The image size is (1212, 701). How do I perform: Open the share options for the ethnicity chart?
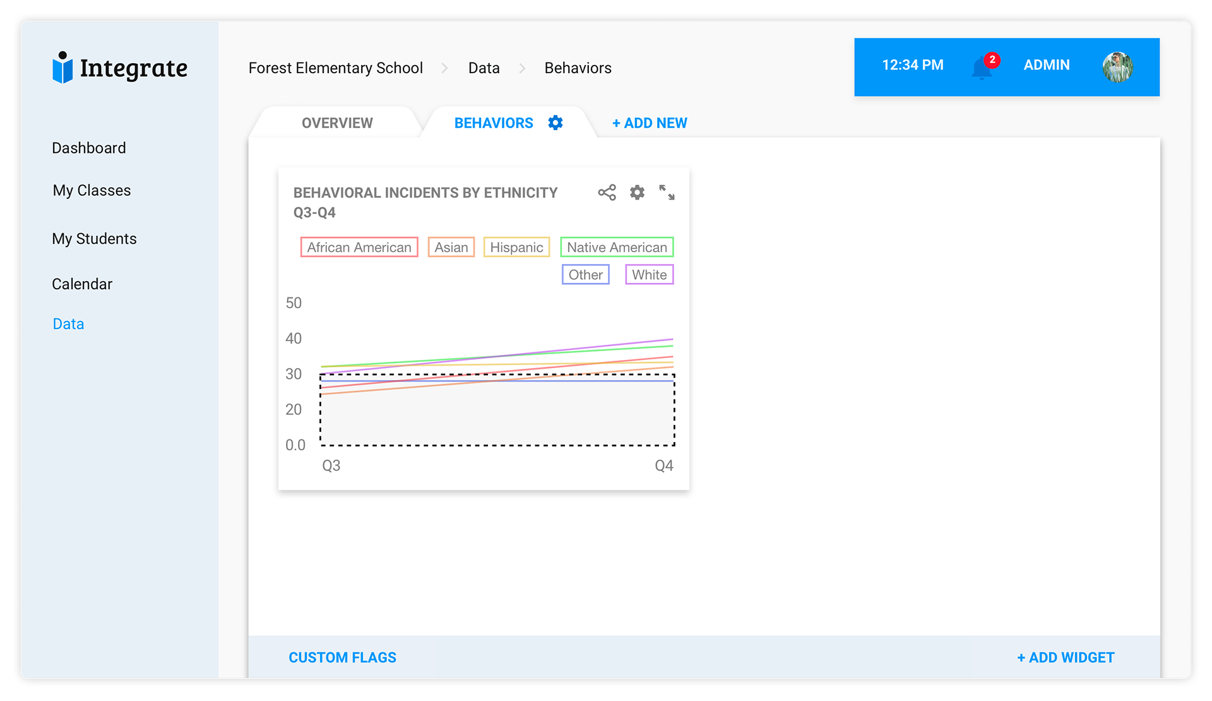(607, 192)
